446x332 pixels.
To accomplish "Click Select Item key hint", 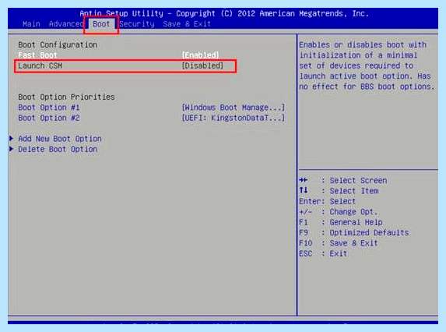I will (339, 191).
